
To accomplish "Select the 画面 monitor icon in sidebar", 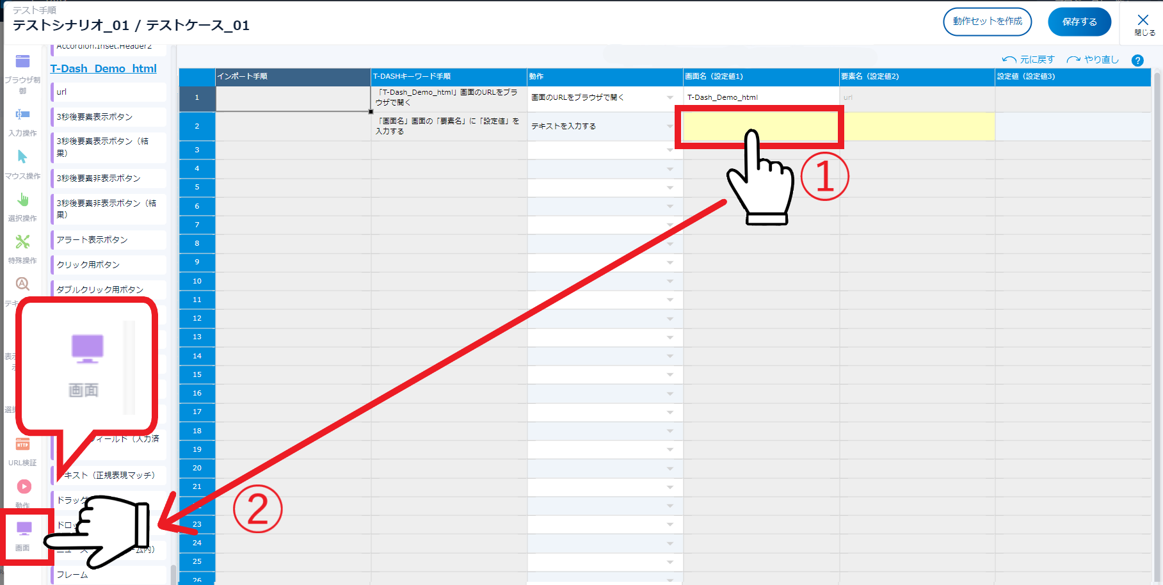I will coord(24,529).
